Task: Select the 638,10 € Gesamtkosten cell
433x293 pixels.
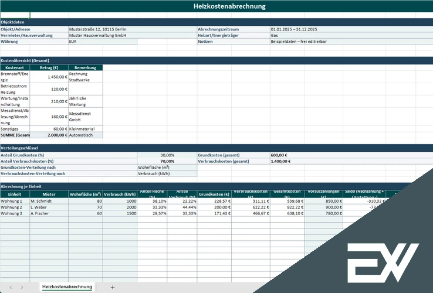Action: [x=287, y=213]
